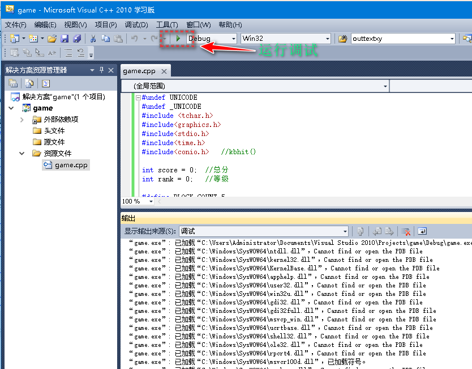
Task: Open the 100 % zoom dropdown
Action: [151, 201]
